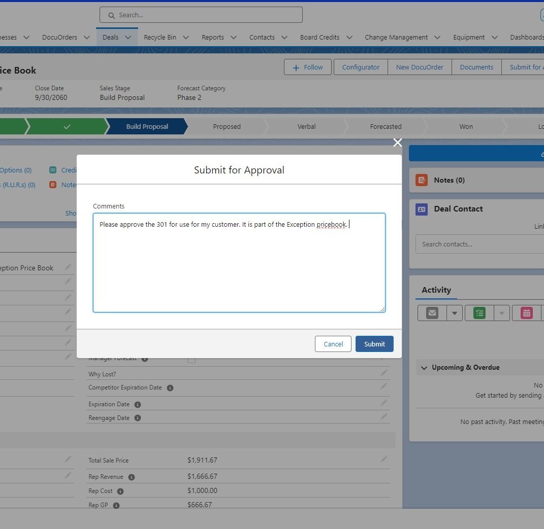
Task: Expand the Change Management dropdown chevron
Action: [437, 38]
